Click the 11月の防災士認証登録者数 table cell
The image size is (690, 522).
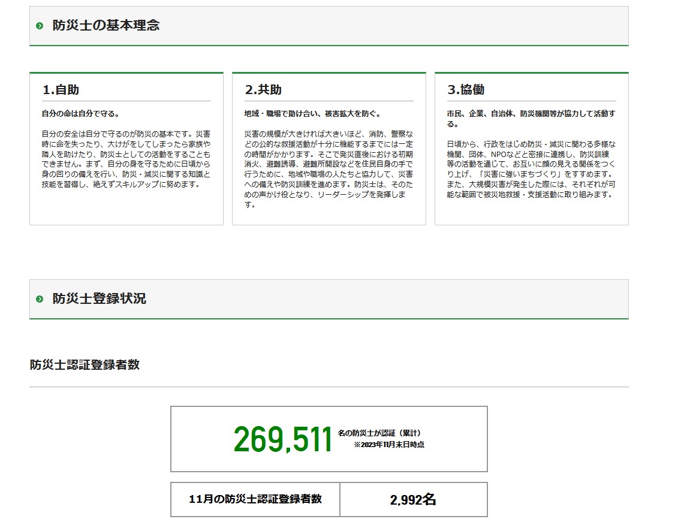coord(255,499)
